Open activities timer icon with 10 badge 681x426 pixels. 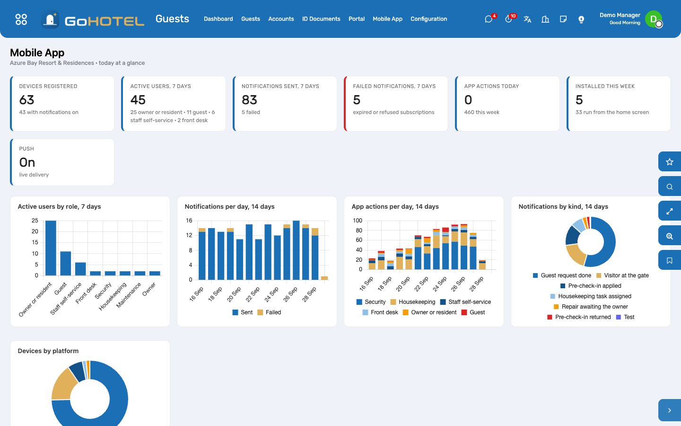point(509,19)
